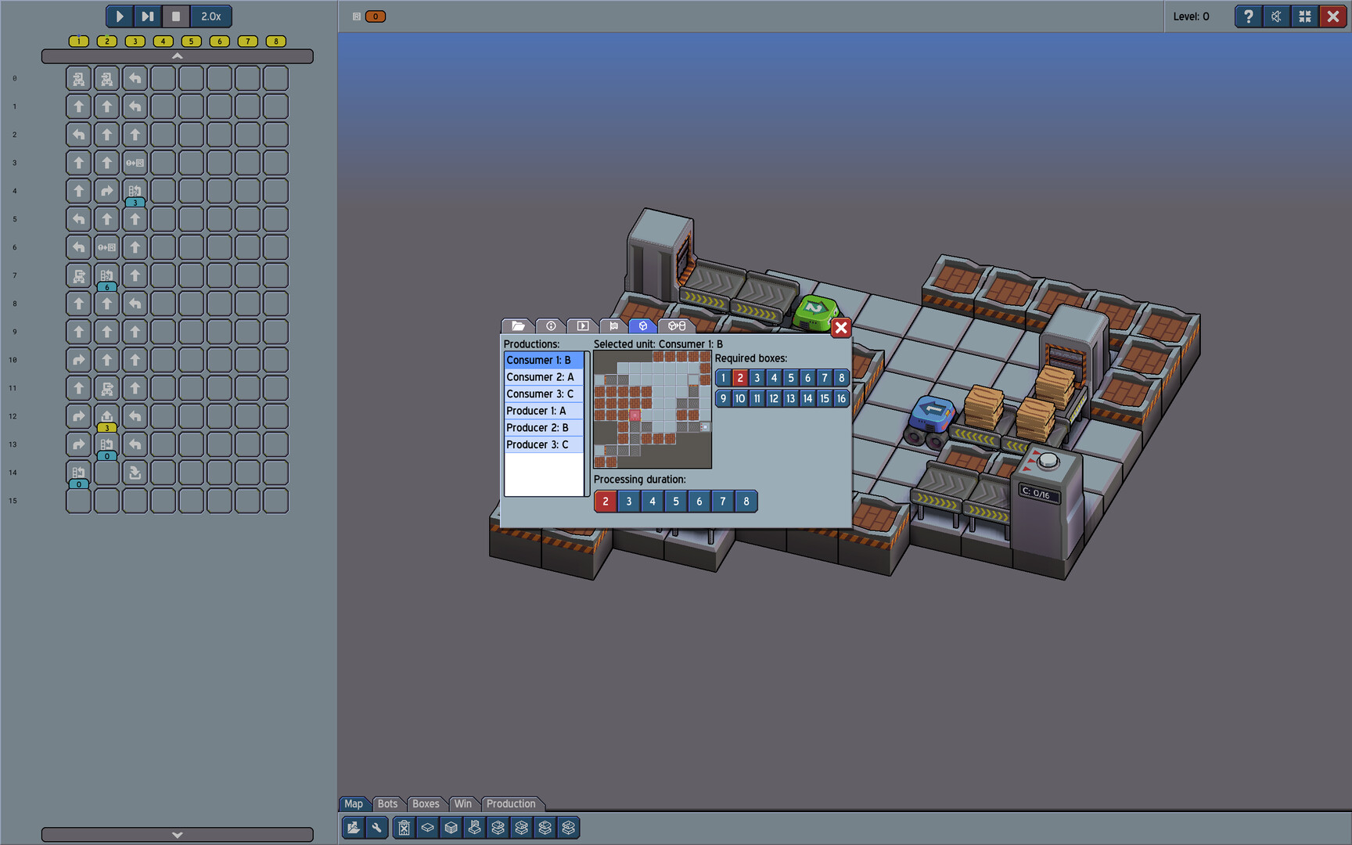Select the trash delete tile tool
Viewport: 1352px width, 845px height.
point(404,828)
